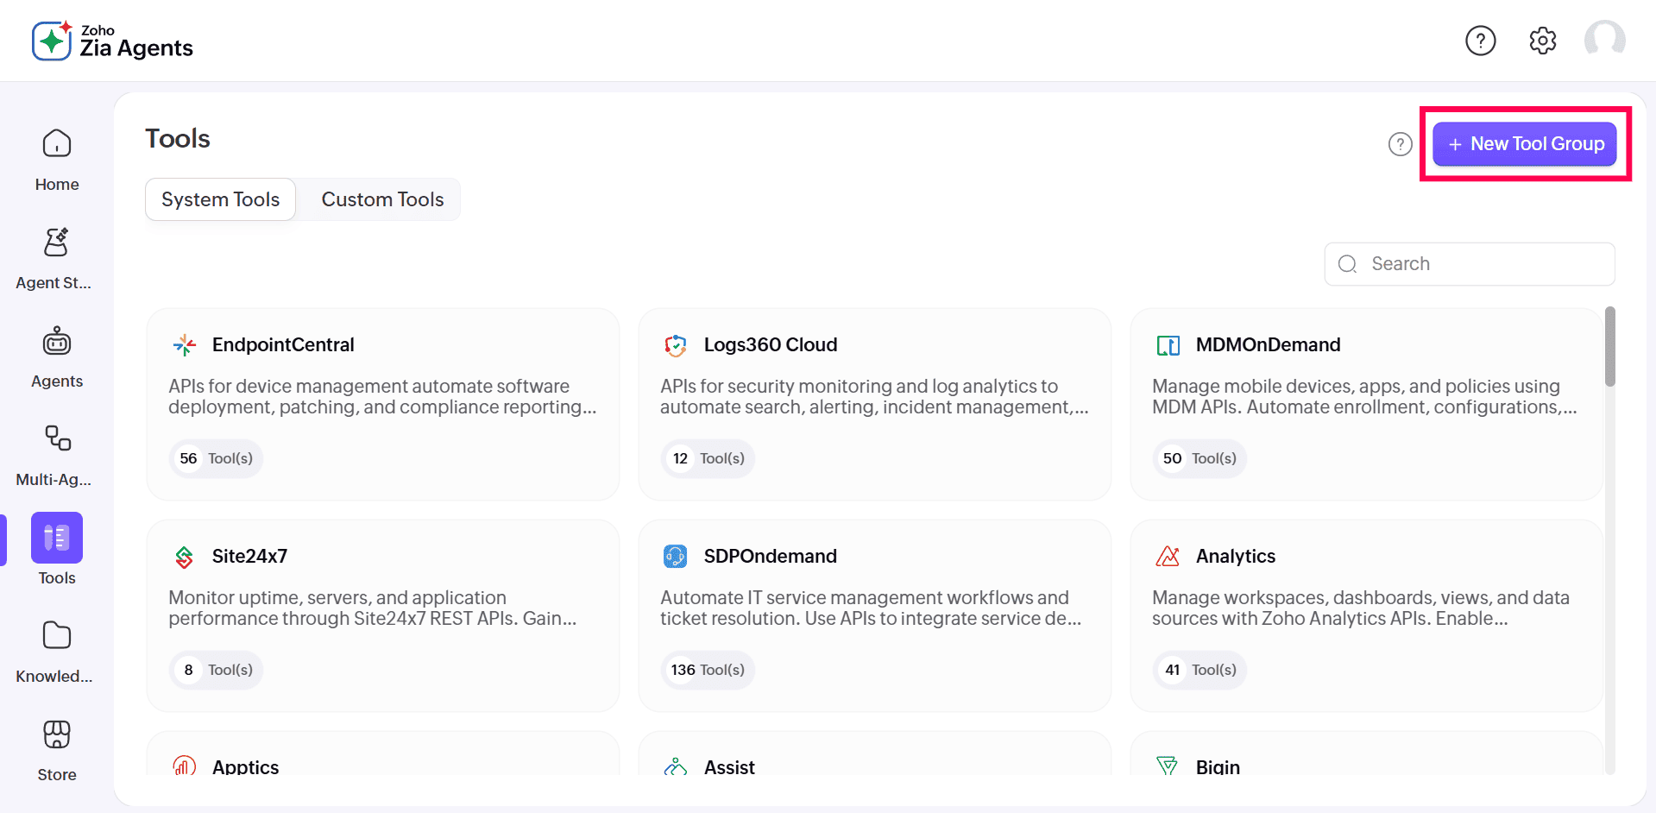The image size is (1656, 813).
Task: Open the SDPOndemand tool group title
Action: pos(771,557)
